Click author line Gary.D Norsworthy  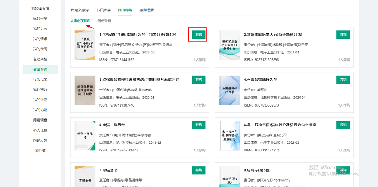267,180
